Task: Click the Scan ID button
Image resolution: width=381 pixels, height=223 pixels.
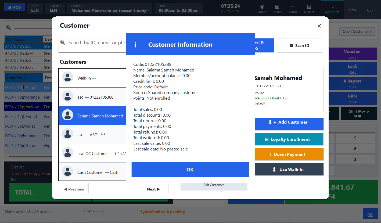Action: pos(299,45)
